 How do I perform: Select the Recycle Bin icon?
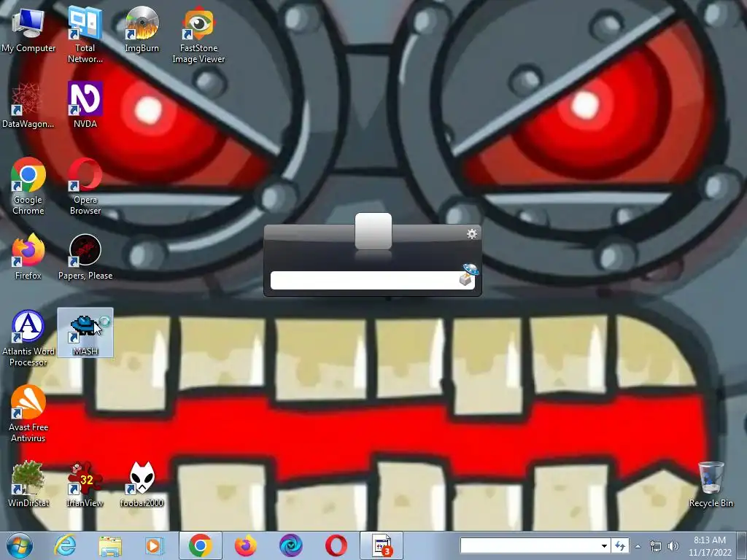(711, 484)
